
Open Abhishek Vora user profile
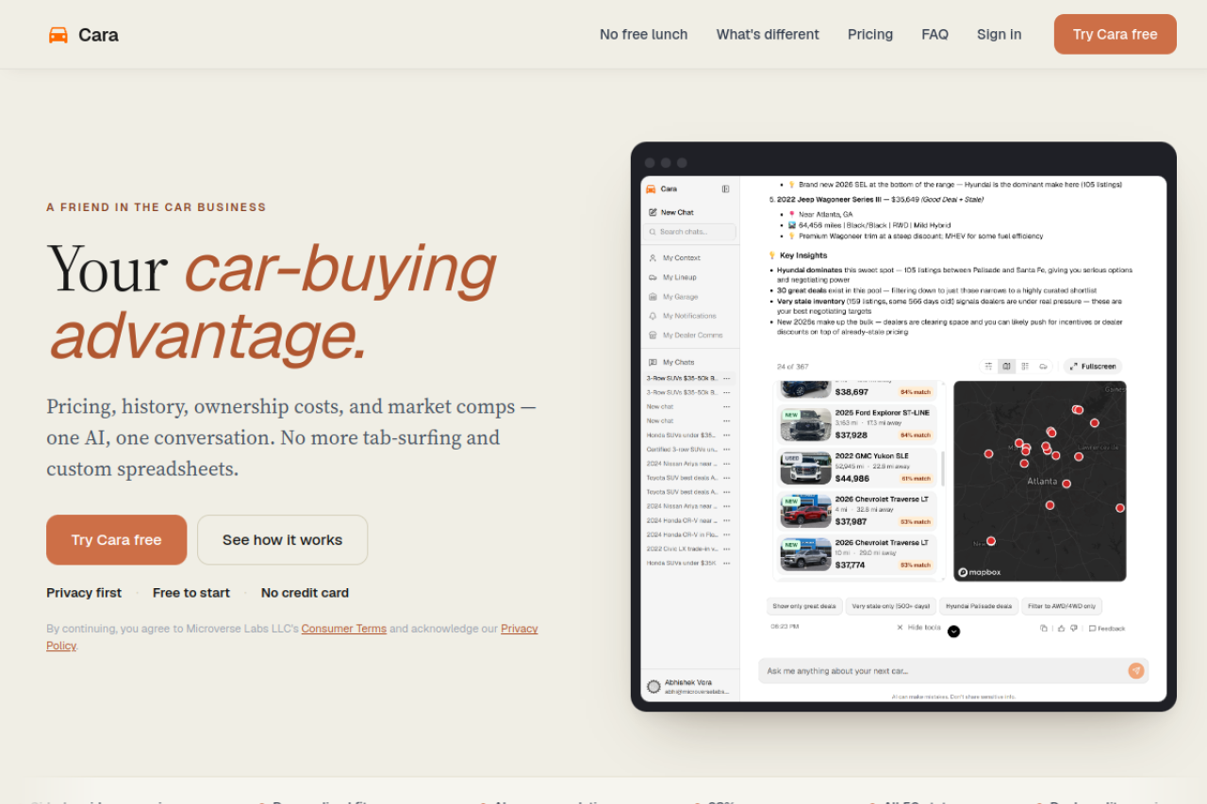688,686
